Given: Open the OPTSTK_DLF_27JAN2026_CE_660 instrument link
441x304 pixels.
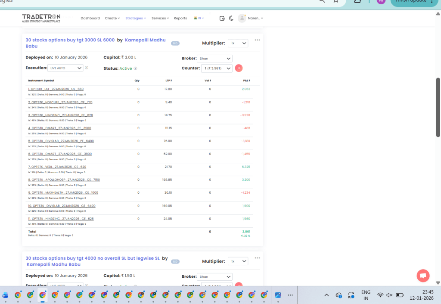Looking at the screenshot, I should point(56,89).
